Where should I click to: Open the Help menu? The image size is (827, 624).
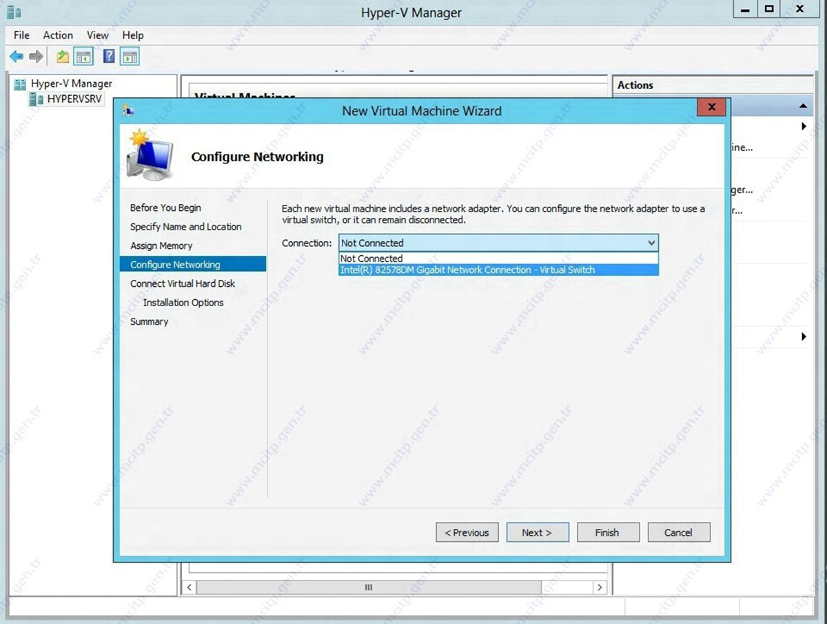[133, 35]
